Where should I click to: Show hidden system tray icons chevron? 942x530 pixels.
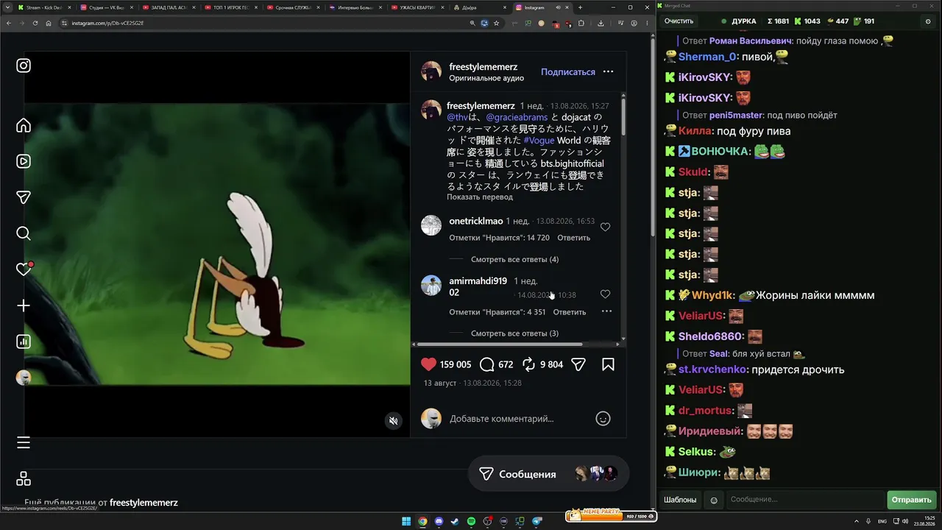[857, 521]
